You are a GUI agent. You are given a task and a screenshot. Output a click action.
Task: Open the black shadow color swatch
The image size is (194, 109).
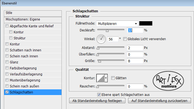coord(146,23)
